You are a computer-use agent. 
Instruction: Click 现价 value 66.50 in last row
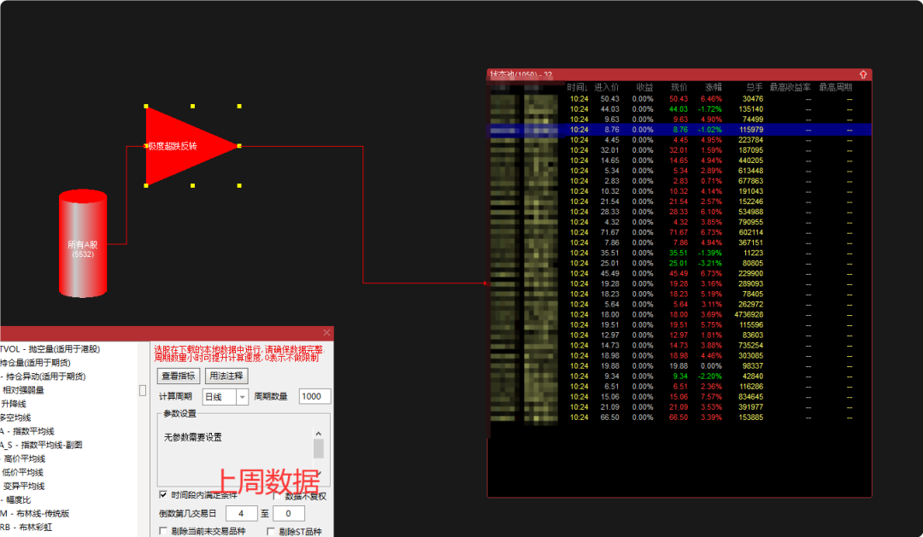pyautogui.click(x=678, y=417)
